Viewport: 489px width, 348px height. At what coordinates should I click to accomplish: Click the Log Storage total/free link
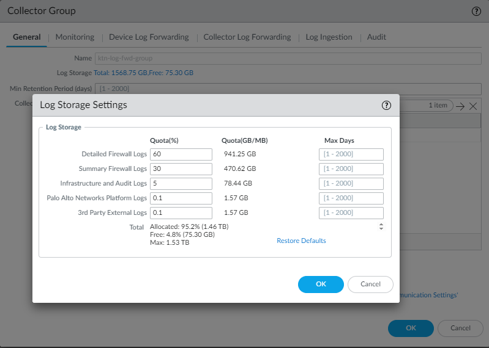pyautogui.click(x=143, y=73)
